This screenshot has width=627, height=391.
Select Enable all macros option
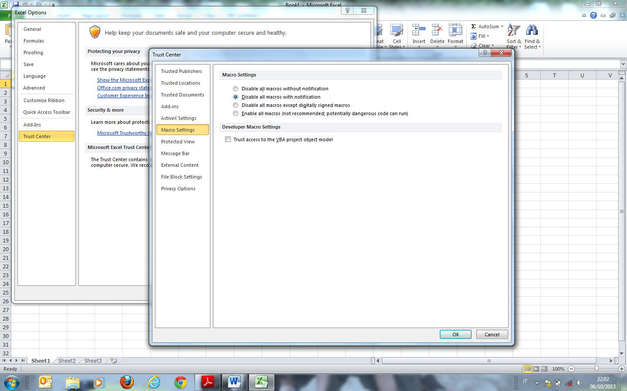click(x=236, y=113)
